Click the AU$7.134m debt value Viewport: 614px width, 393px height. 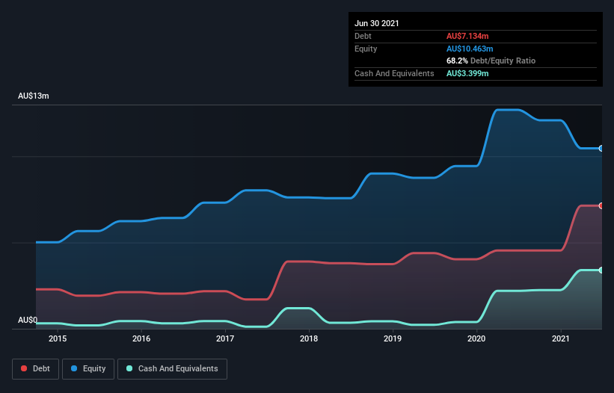click(x=467, y=36)
